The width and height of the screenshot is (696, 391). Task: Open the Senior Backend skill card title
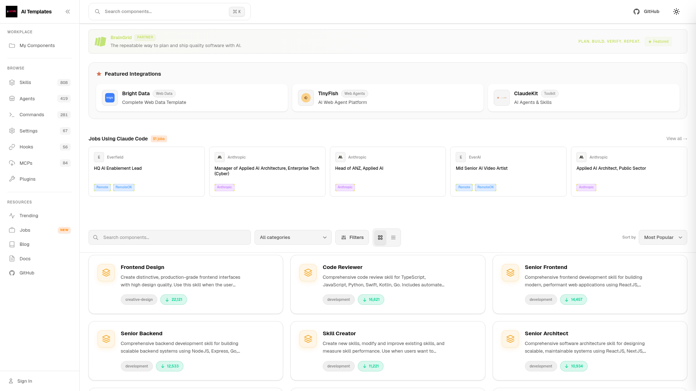(x=141, y=333)
